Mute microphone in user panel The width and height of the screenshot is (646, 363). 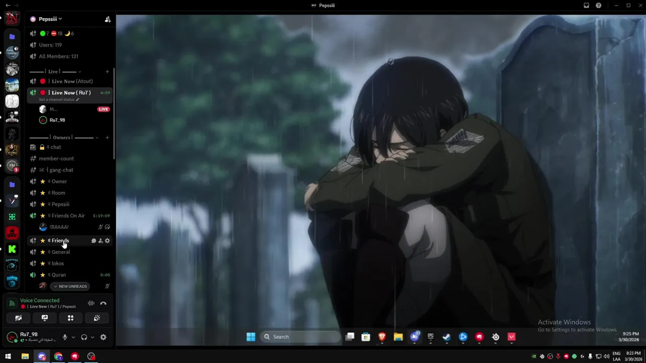[x=65, y=337]
